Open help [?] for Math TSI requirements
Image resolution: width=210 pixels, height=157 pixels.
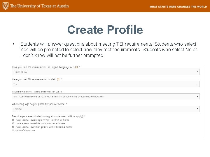(58, 79)
